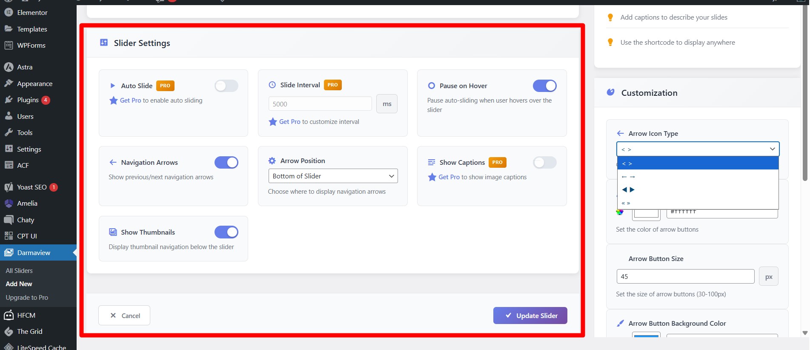Click the arrow color swatch box
The width and height of the screenshot is (810, 350).
pyautogui.click(x=646, y=213)
